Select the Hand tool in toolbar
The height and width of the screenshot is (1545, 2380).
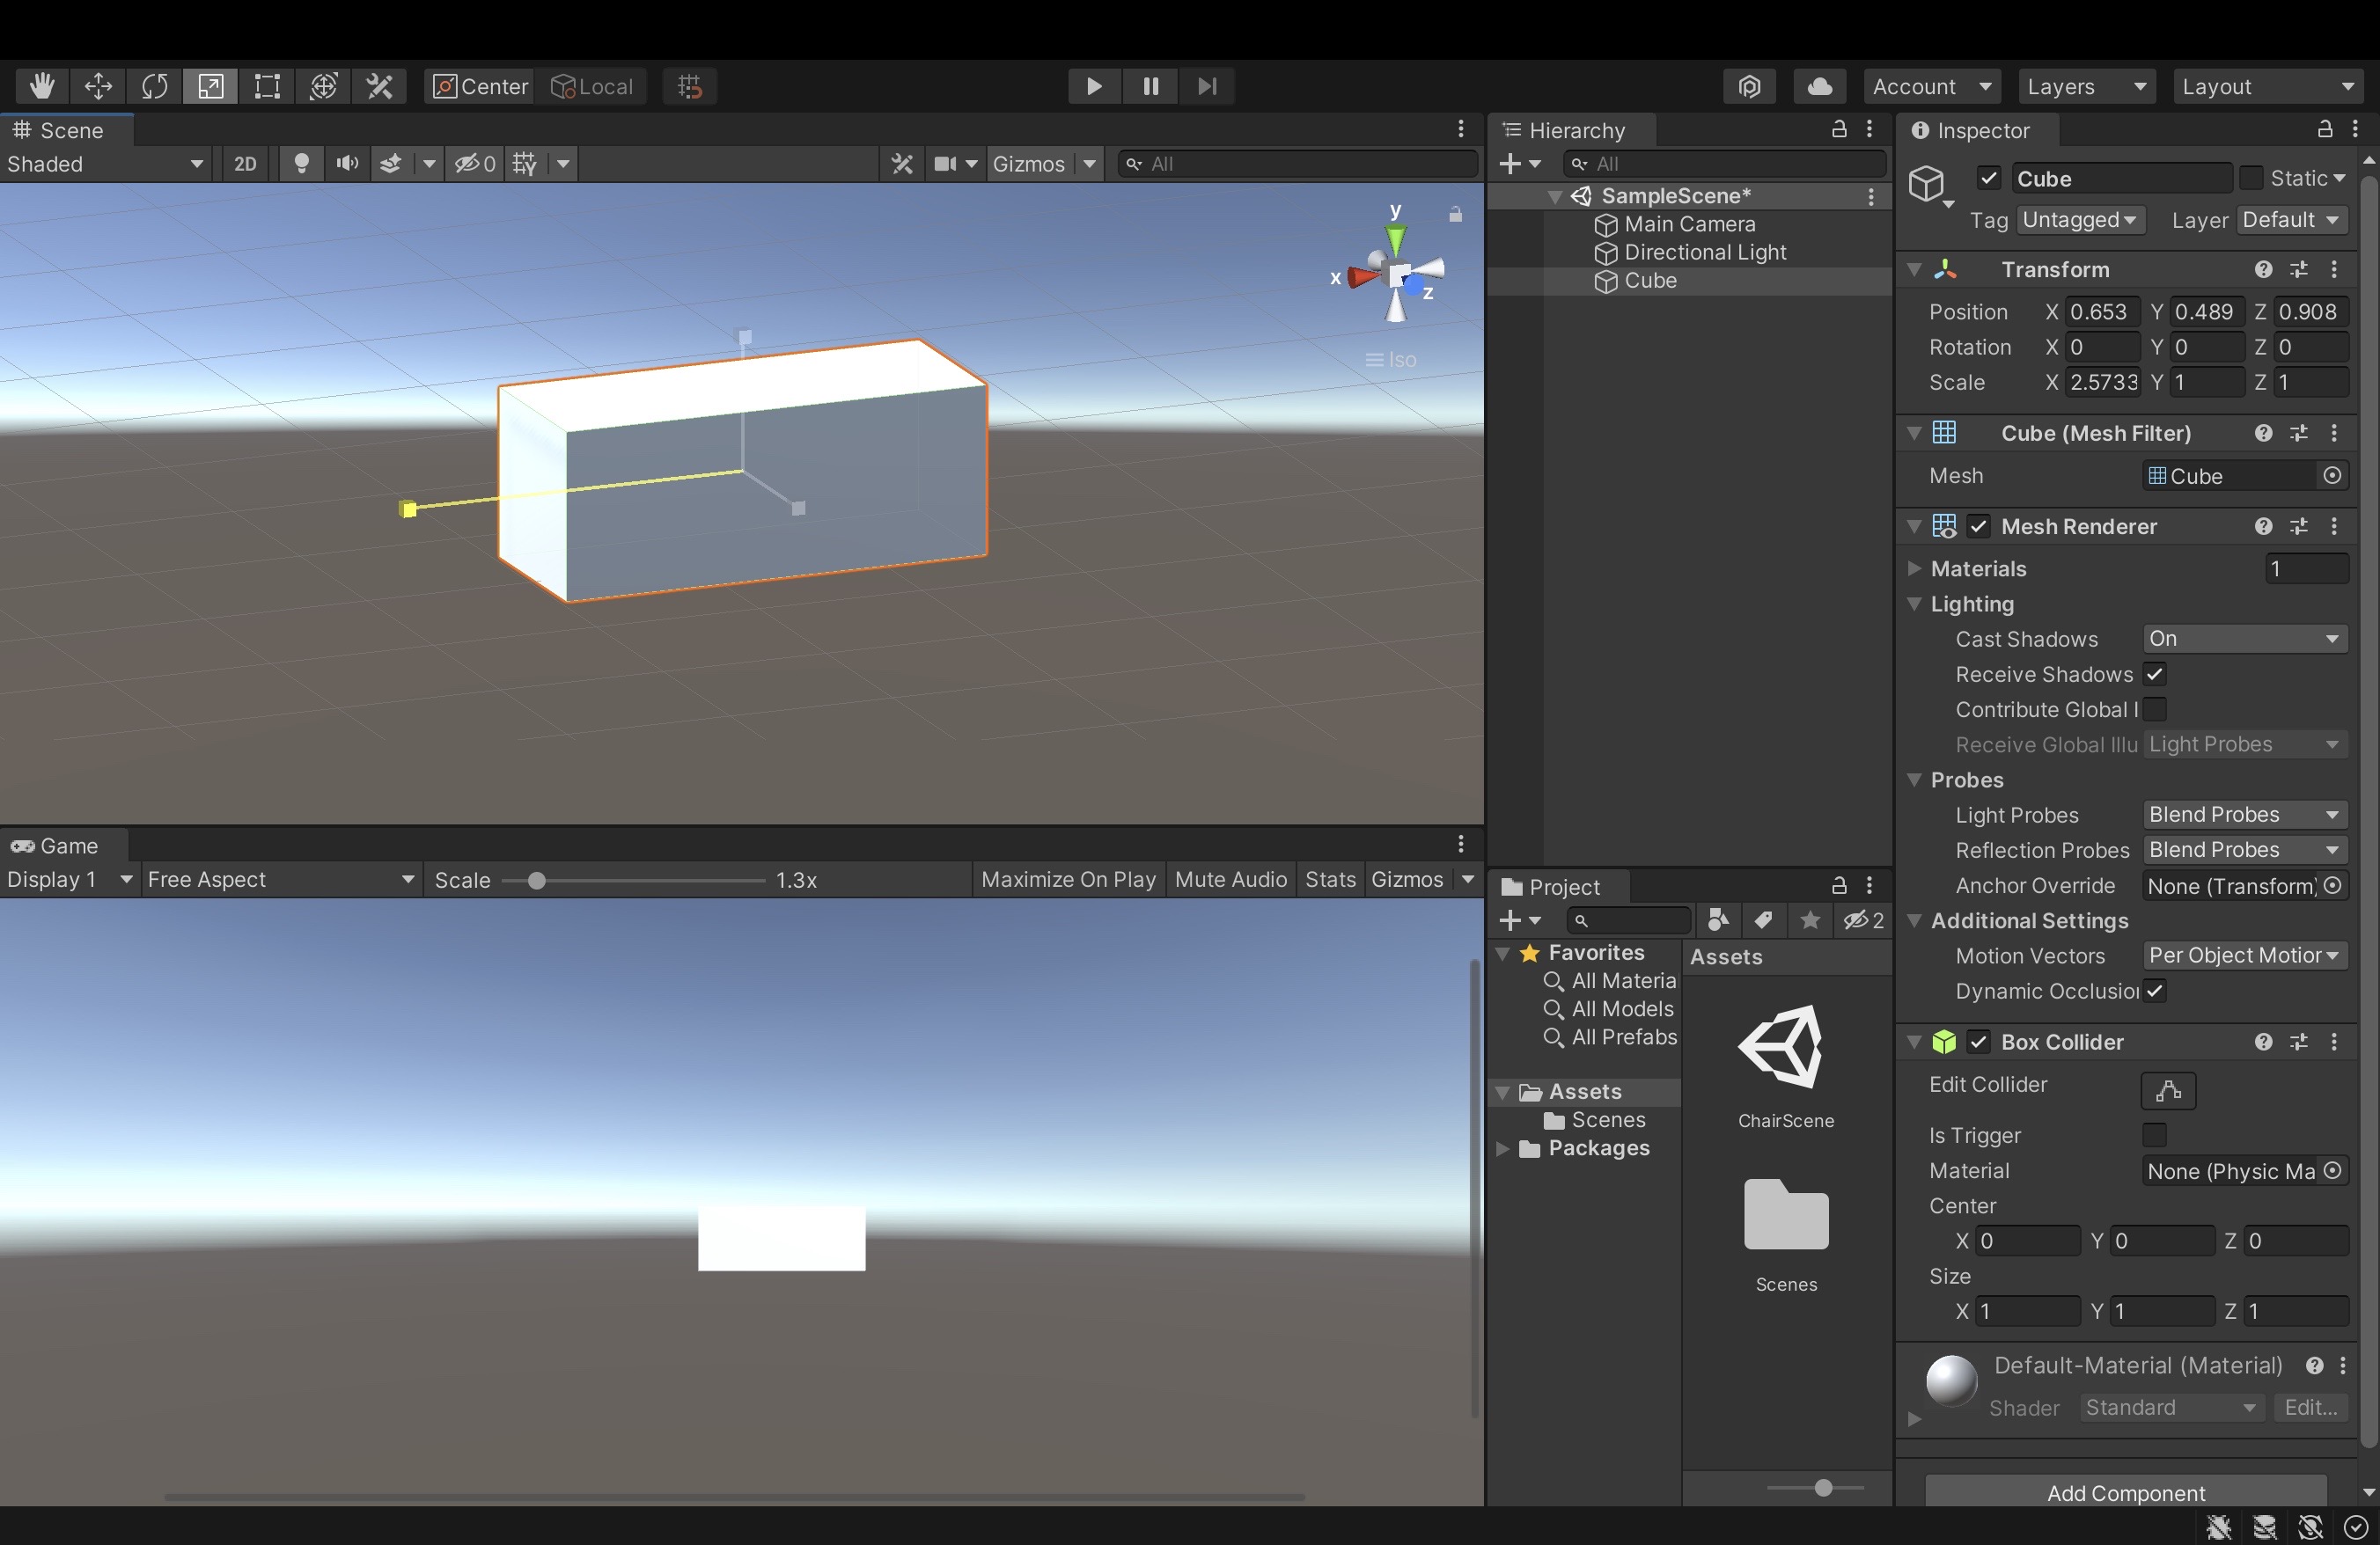[41, 86]
